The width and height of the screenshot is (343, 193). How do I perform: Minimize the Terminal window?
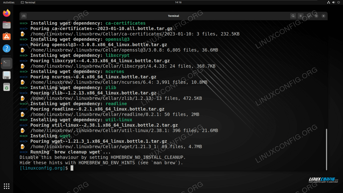coord(309,16)
